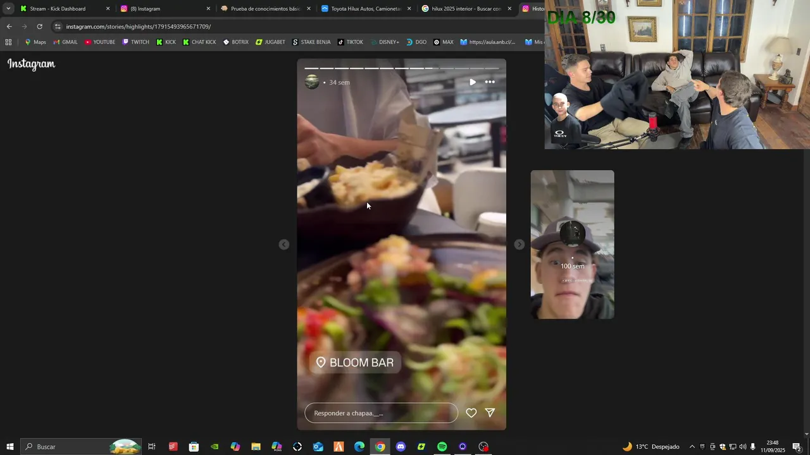Screen dimensions: 810x455
Task: Open the BLOOM BAR location sticker
Action: pyautogui.click(x=355, y=362)
